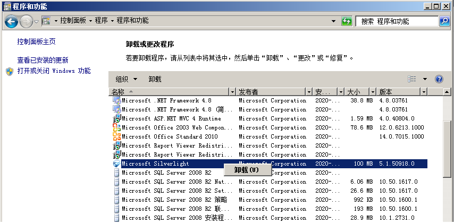Image resolution: width=454 pixels, height=224 pixels.
Task: Click the greyed forward navigation arrow
Action: (x=27, y=21)
